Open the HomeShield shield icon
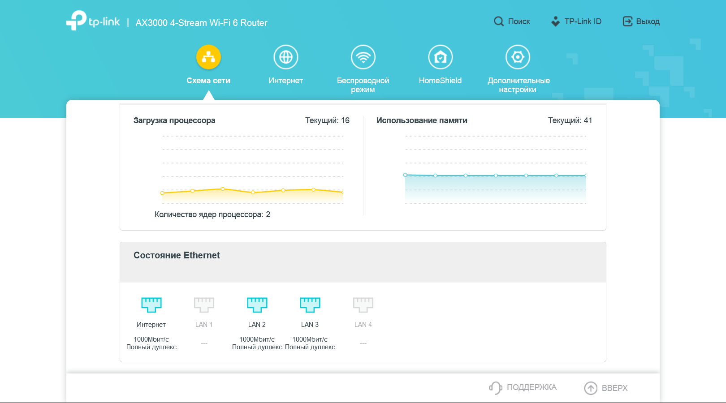This screenshot has width=726, height=403. [441, 57]
